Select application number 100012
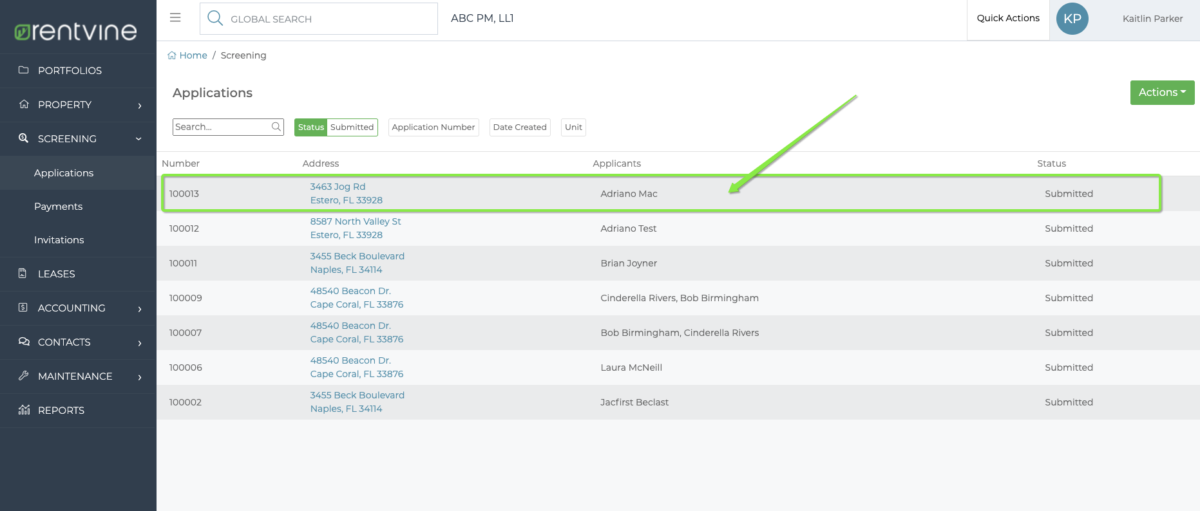The width and height of the screenshot is (1200, 511). tap(184, 228)
